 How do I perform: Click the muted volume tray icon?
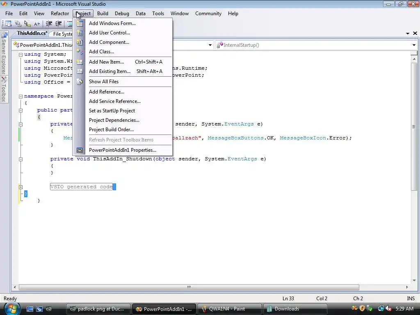(389, 308)
